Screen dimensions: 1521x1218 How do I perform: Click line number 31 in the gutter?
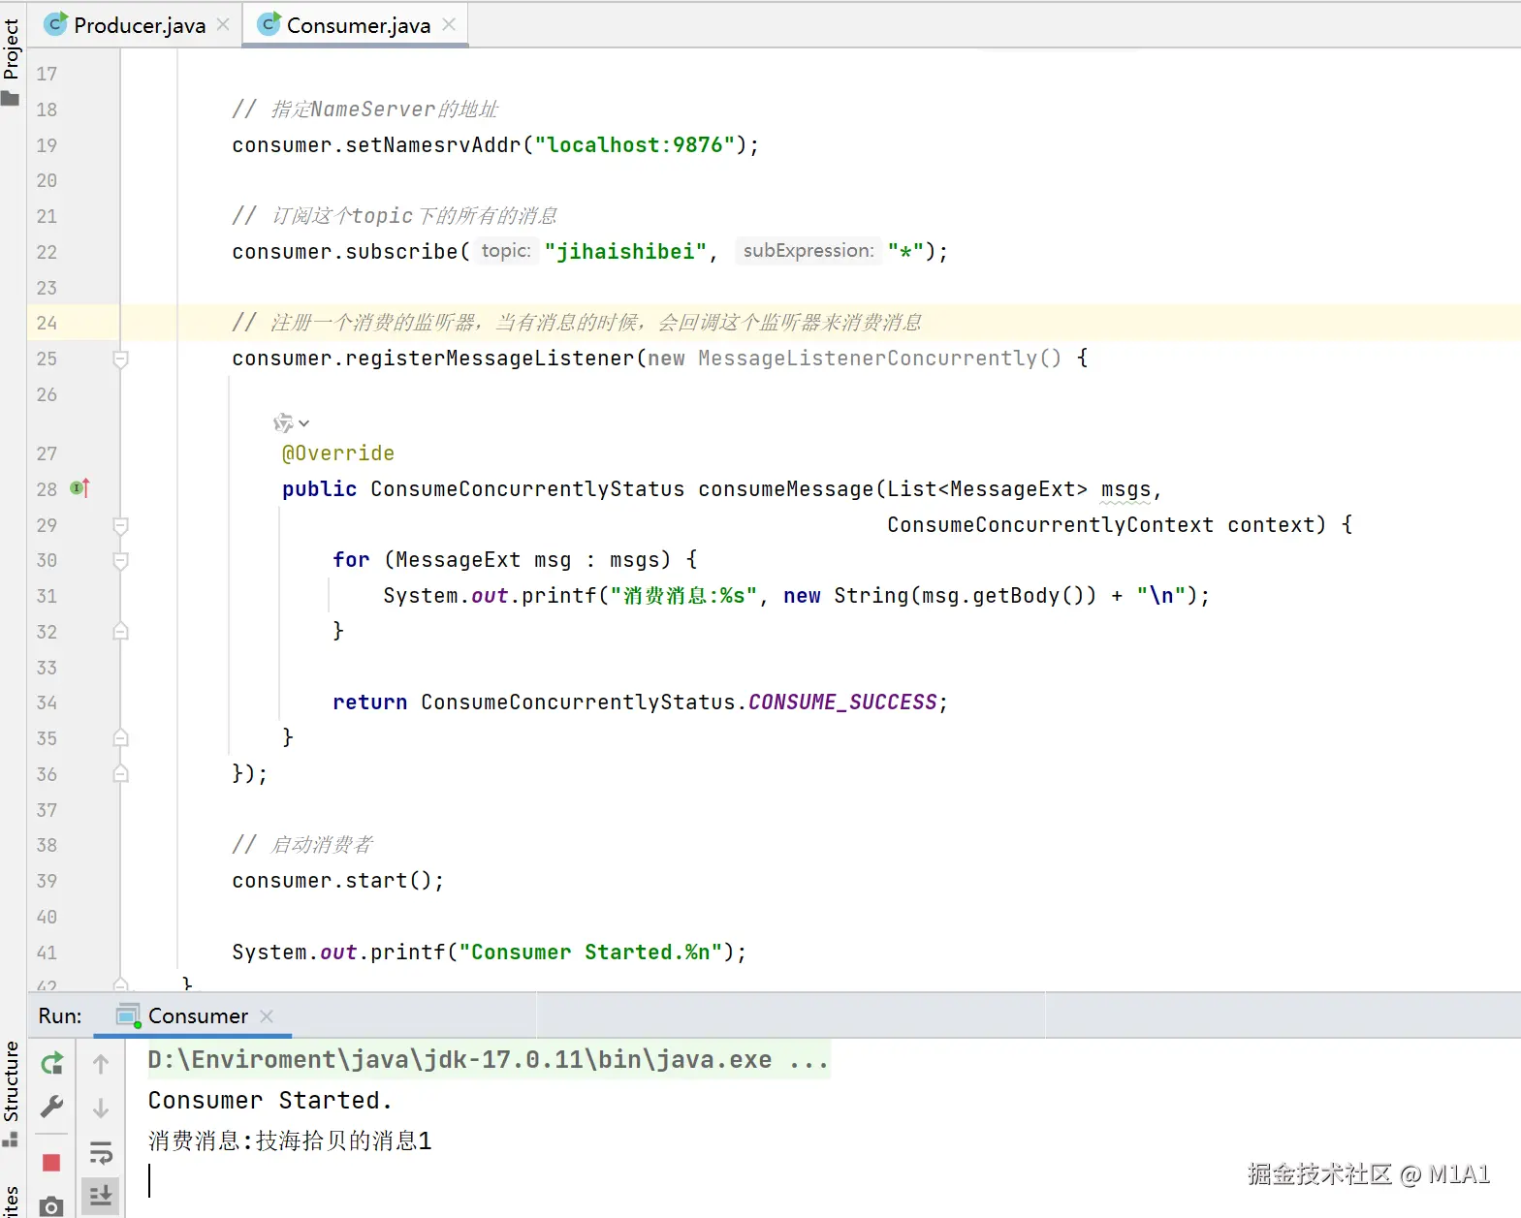coord(47,596)
